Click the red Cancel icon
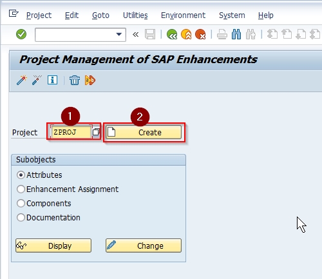The height and width of the screenshot is (279, 322). [200, 34]
